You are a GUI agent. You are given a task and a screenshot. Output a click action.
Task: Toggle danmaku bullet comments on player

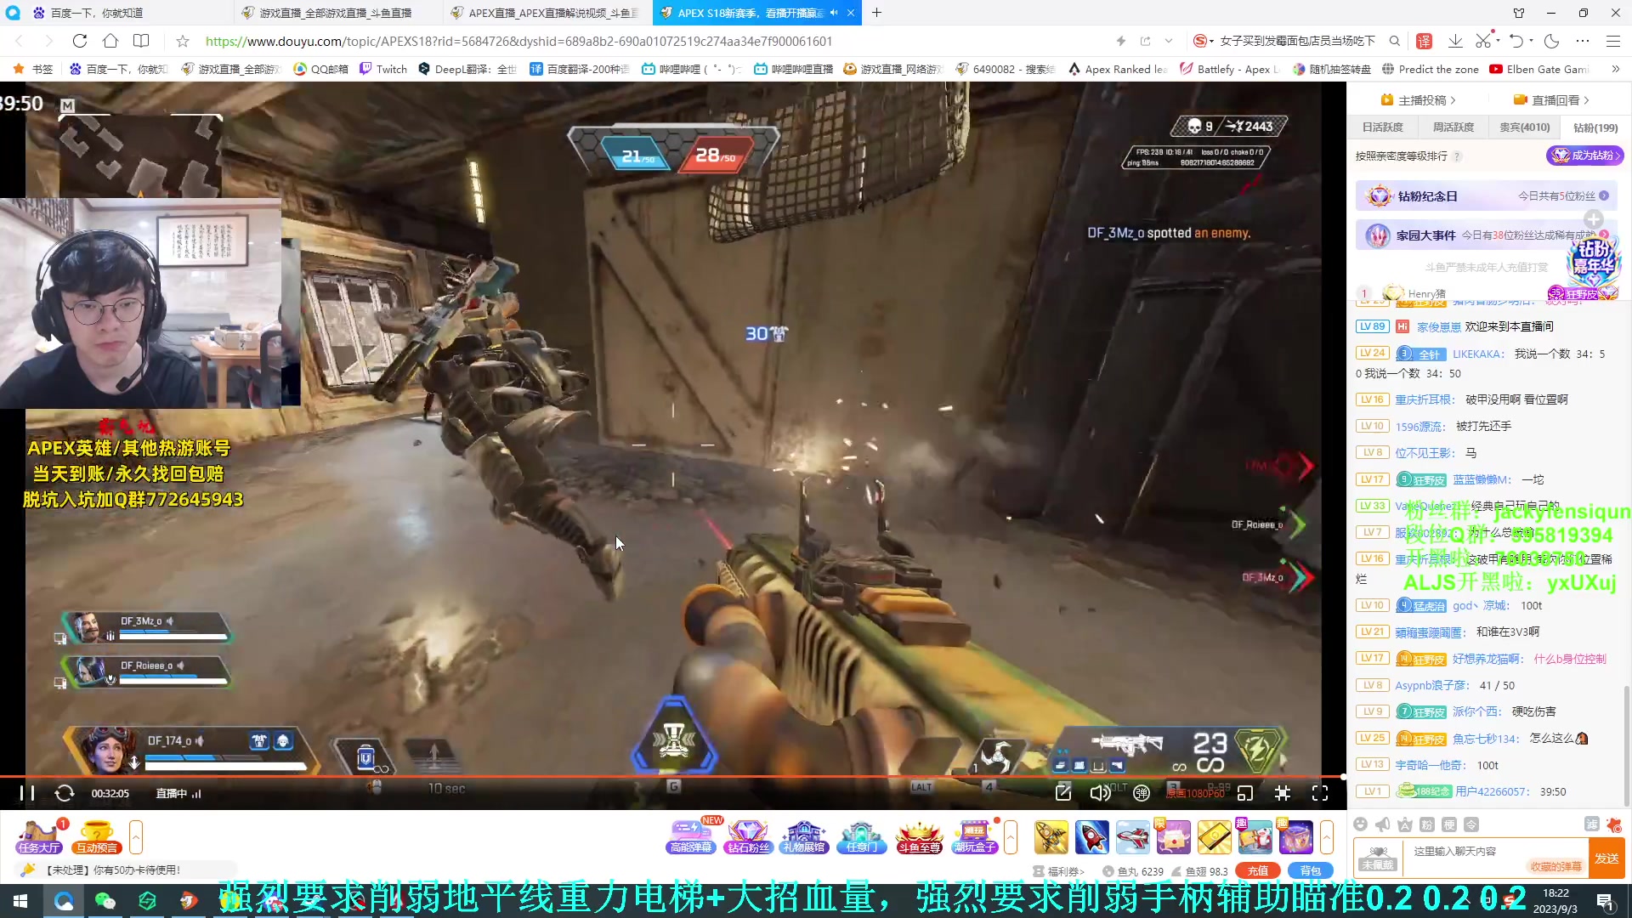pyautogui.click(x=1142, y=793)
